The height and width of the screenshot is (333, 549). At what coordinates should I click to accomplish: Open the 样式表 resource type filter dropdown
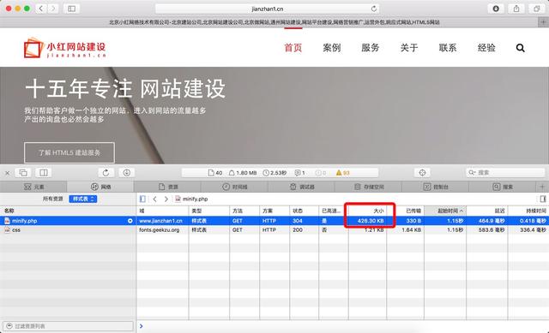(x=83, y=199)
